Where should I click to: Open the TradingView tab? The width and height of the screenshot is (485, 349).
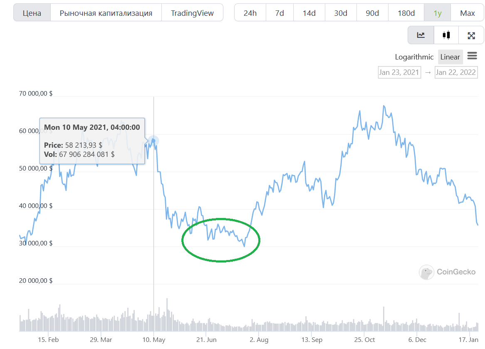pyautogui.click(x=192, y=12)
